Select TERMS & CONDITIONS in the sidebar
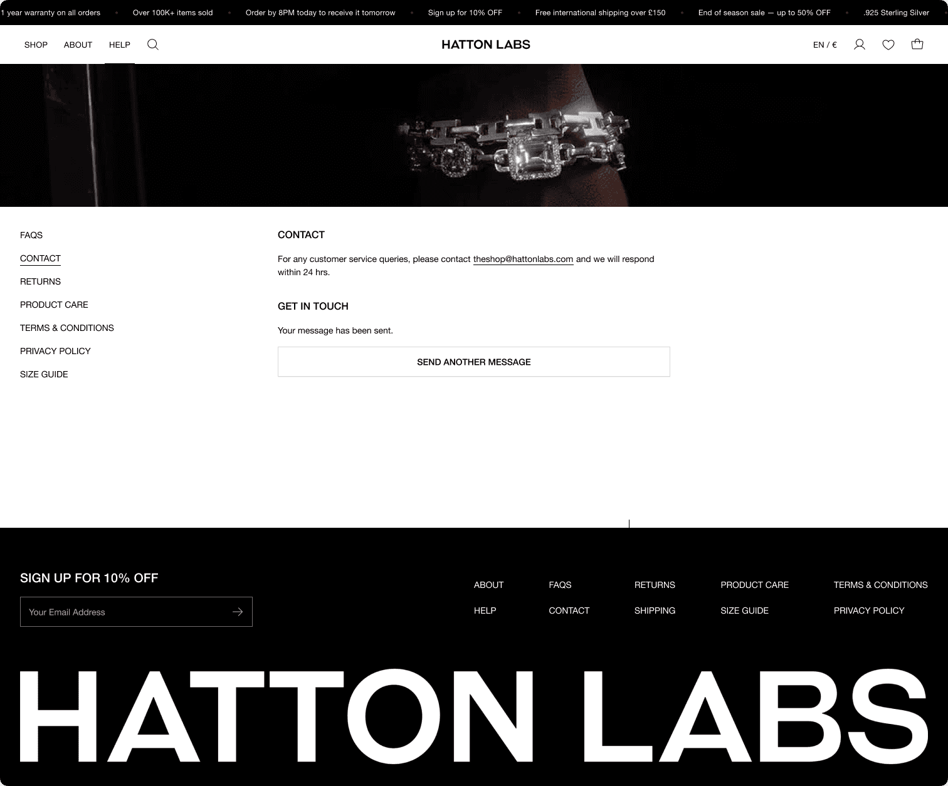The width and height of the screenshot is (948, 786). [x=67, y=328]
